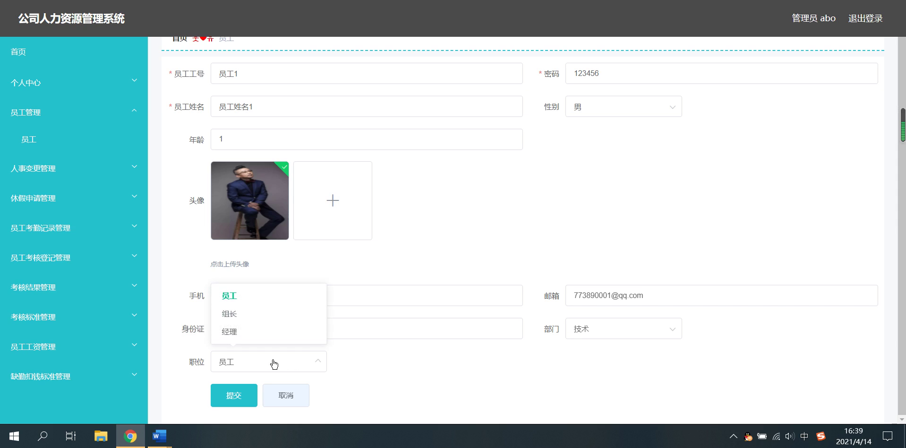Image resolution: width=906 pixels, height=448 pixels.
Task: Click the 年龄 input field
Action: (367, 139)
